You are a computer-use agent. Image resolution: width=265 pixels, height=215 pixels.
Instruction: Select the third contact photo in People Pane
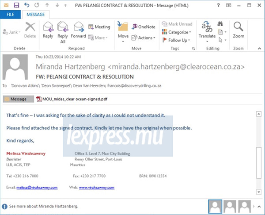(x=244, y=206)
